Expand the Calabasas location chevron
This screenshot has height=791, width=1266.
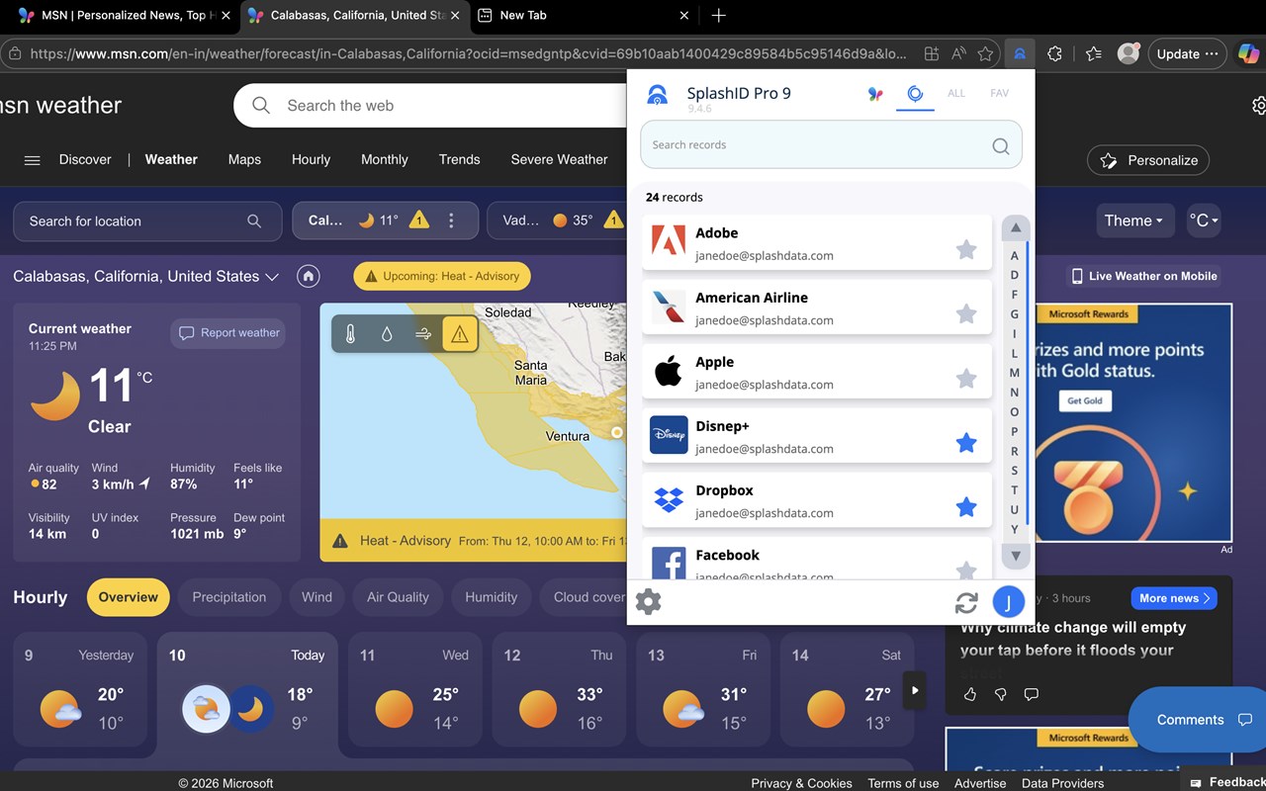pos(272,277)
